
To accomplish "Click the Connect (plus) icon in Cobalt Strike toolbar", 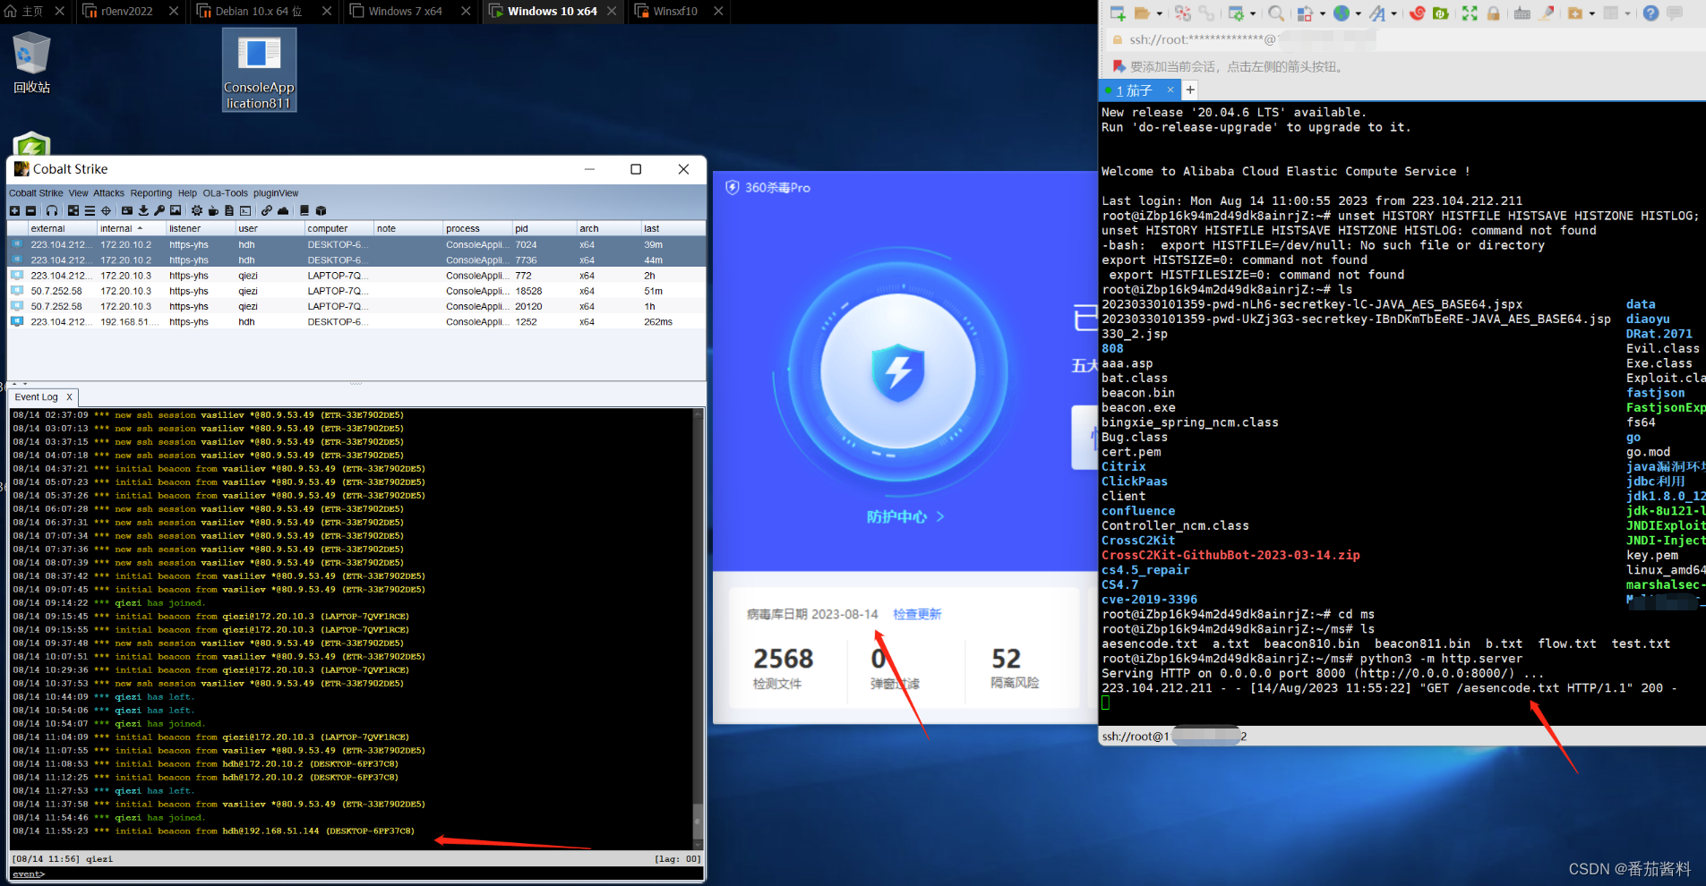I will (14, 211).
